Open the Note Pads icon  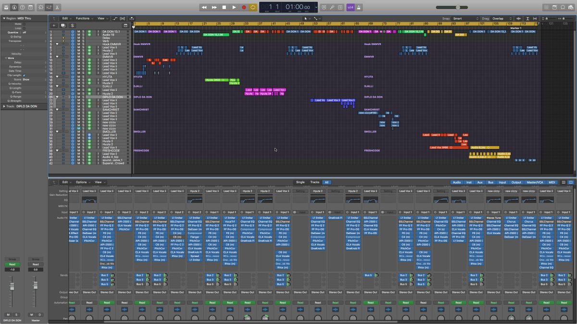(x=554, y=7)
